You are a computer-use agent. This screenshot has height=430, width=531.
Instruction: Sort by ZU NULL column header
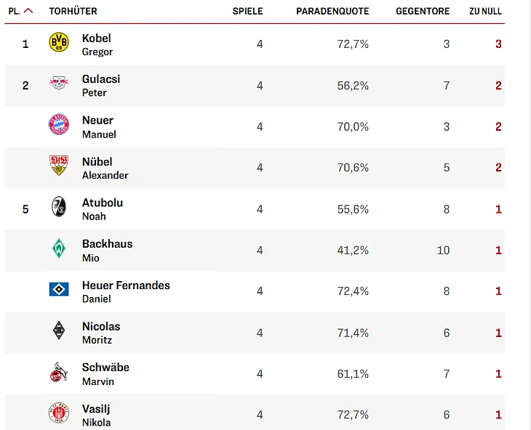pyautogui.click(x=485, y=11)
